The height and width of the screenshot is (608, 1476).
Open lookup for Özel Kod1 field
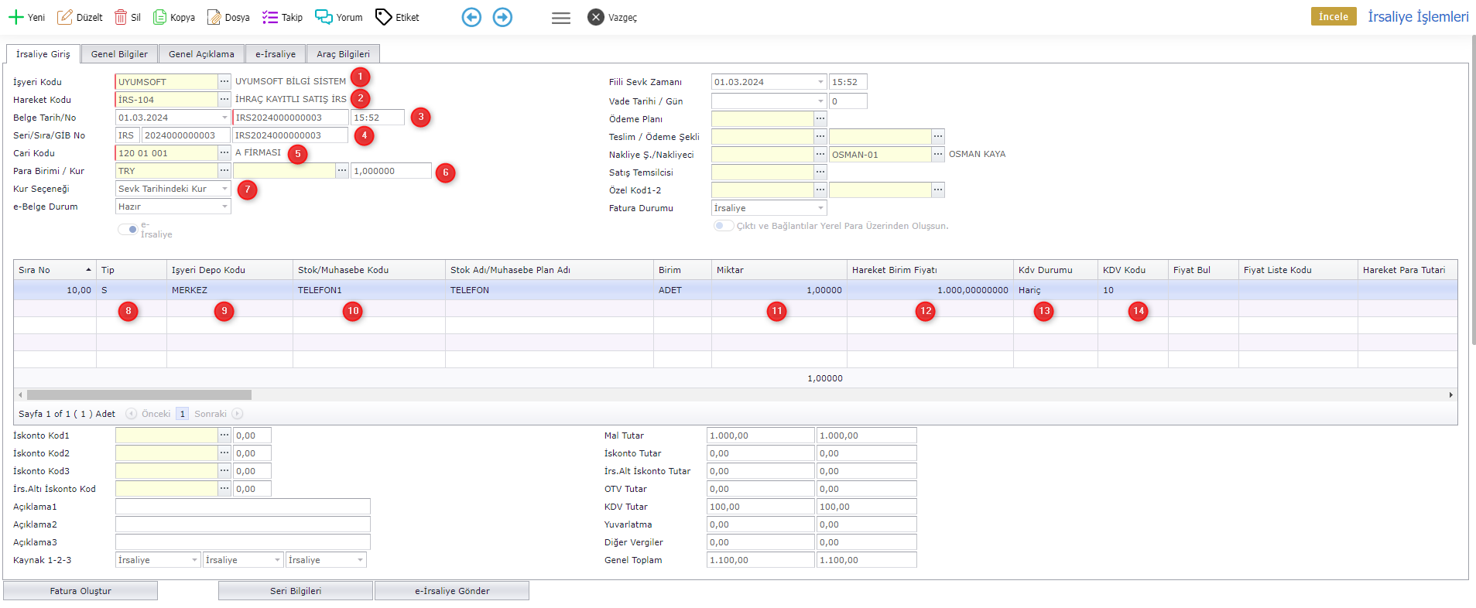click(x=820, y=190)
